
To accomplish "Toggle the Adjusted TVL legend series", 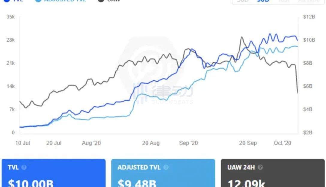I will point(61,1).
